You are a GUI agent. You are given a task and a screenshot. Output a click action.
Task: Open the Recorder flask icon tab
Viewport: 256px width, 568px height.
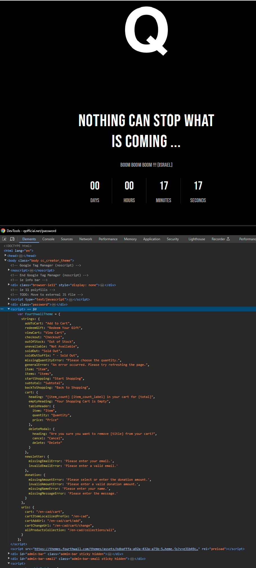221,239
